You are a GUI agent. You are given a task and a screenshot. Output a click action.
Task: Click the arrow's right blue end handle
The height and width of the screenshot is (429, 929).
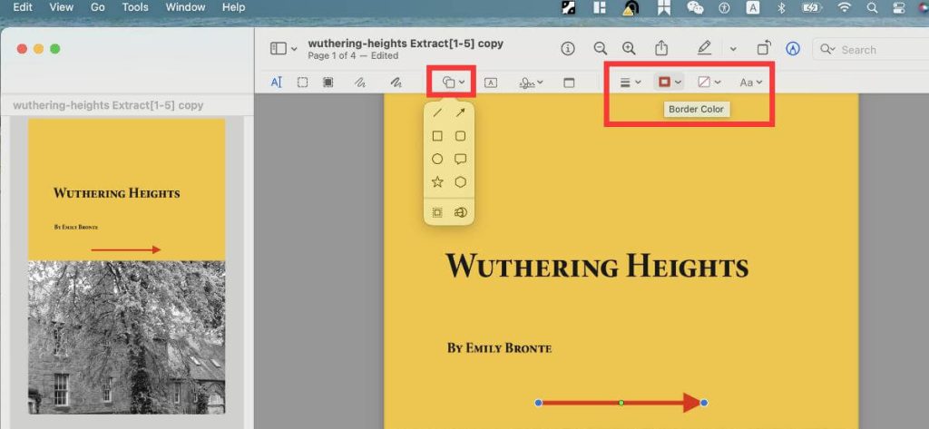point(704,403)
